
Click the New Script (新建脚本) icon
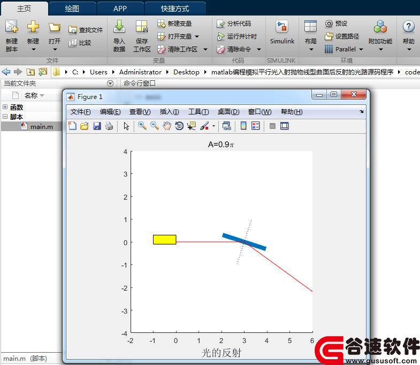click(x=12, y=27)
